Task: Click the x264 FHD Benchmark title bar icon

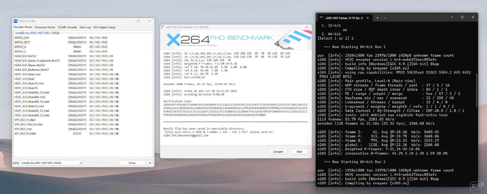Action: (x=163, y=27)
